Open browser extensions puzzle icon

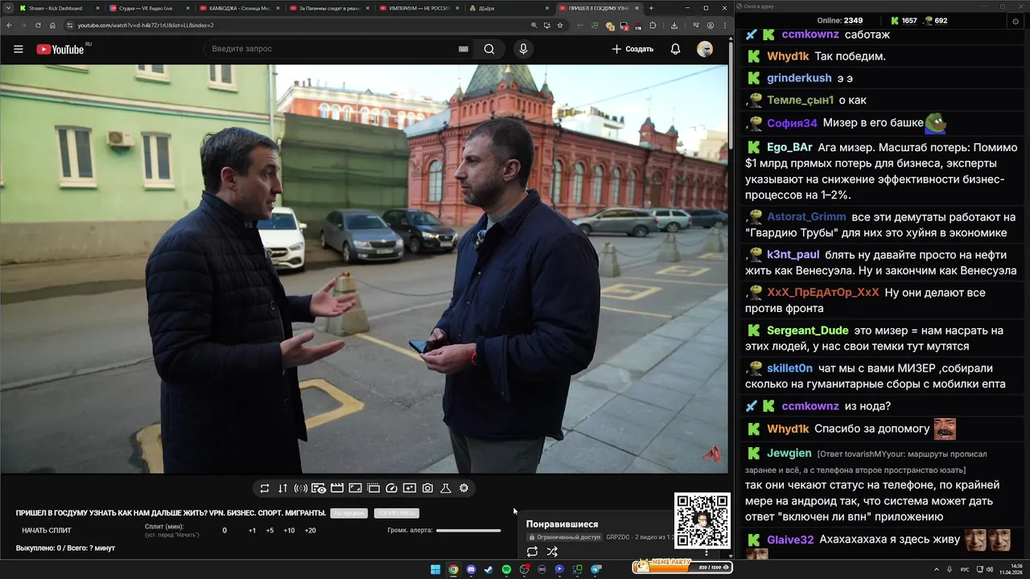pyautogui.click(x=653, y=25)
